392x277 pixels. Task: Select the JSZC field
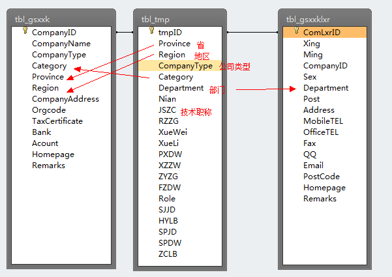(x=168, y=110)
